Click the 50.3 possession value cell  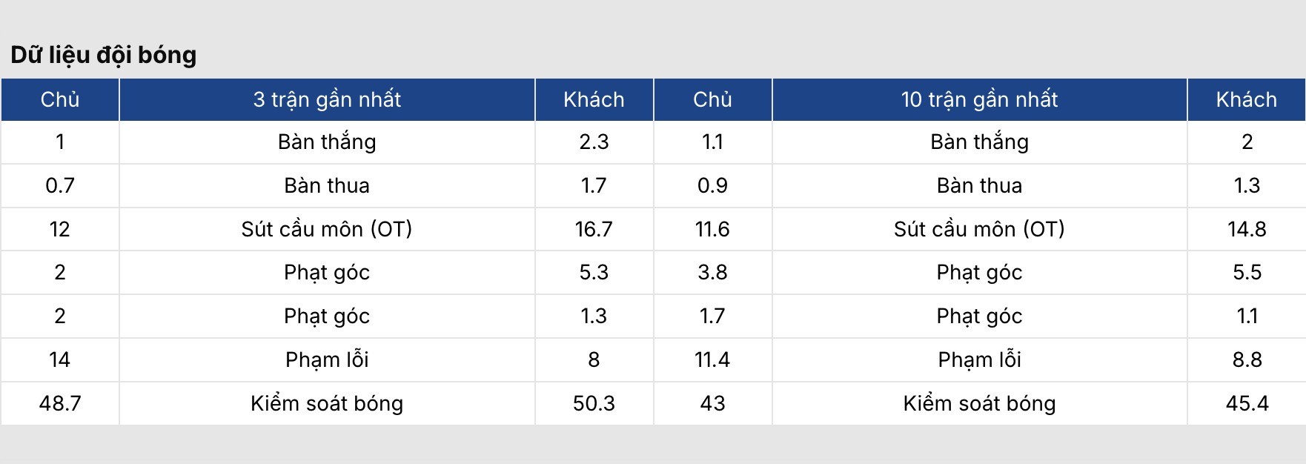click(594, 403)
